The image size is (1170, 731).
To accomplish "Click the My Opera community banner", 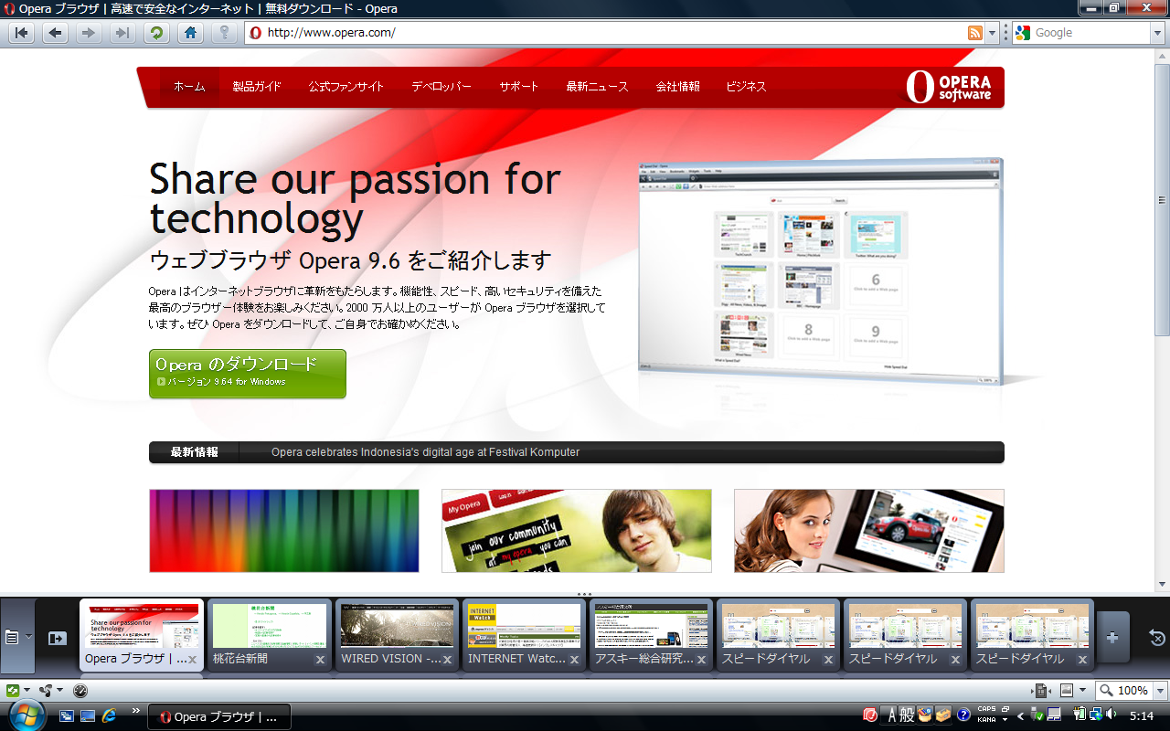I will (577, 531).
